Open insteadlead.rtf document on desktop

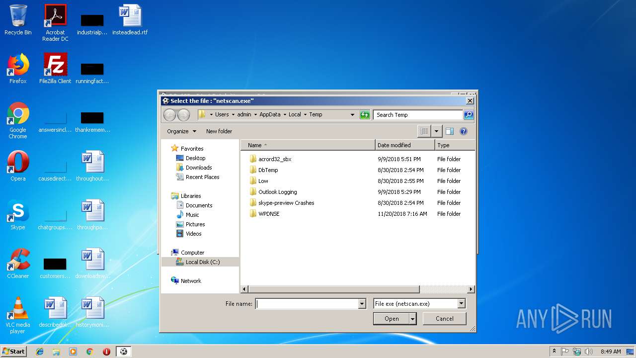click(130, 20)
